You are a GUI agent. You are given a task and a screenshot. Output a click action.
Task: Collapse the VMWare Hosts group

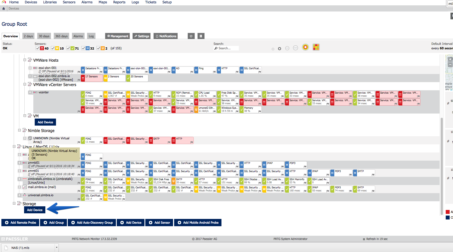click(x=25, y=60)
